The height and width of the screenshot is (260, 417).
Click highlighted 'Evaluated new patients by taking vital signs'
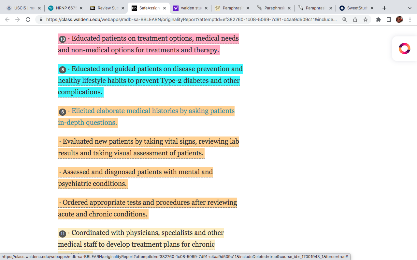click(x=149, y=147)
